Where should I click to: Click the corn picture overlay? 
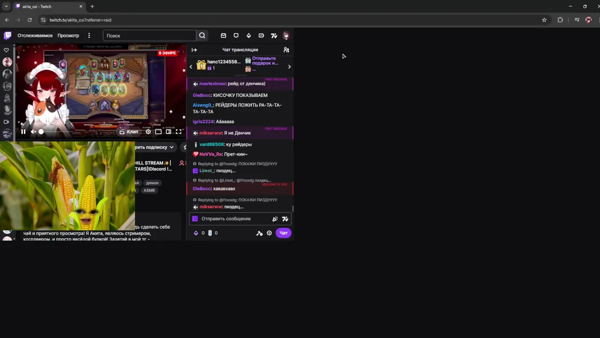point(67,186)
